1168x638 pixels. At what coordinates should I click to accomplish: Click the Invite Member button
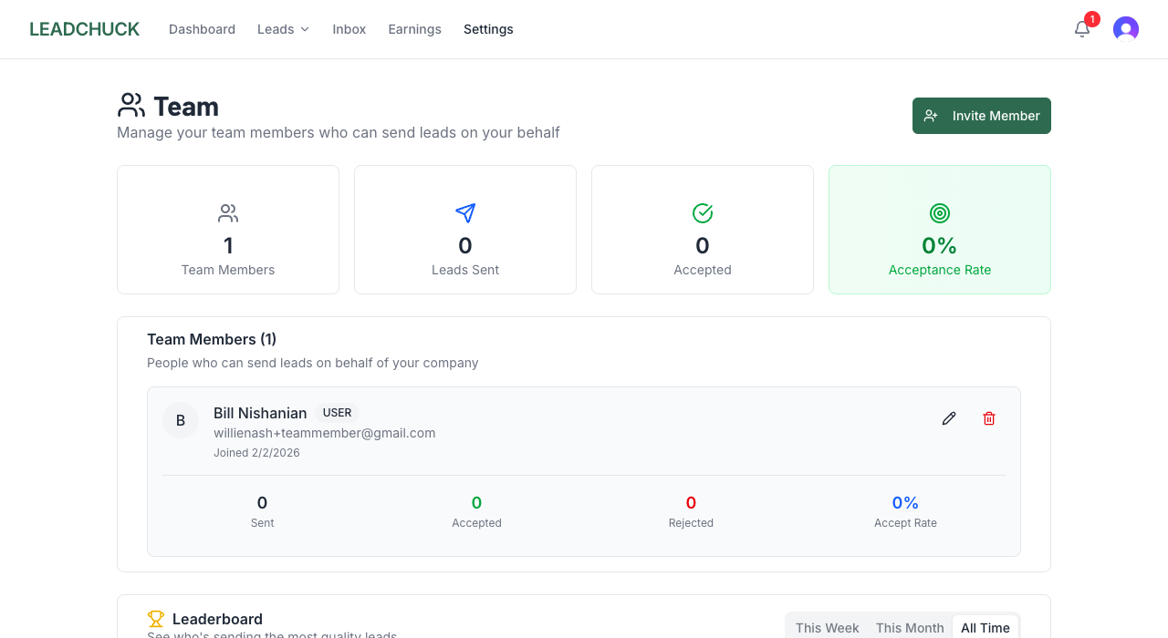pyautogui.click(x=982, y=116)
